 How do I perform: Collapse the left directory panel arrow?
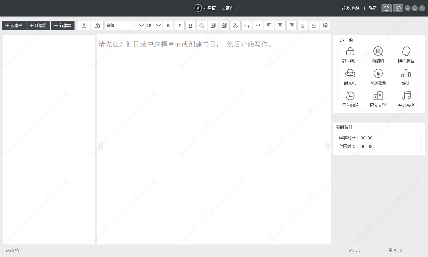tap(100, 145)
